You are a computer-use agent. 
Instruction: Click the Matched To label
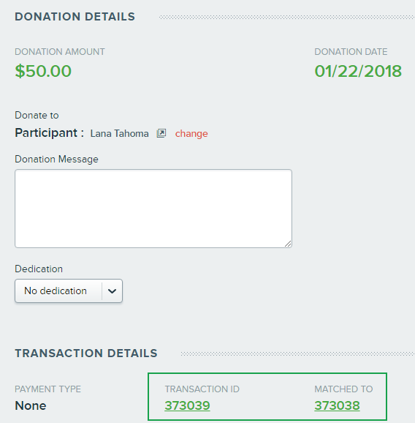click(x=343, y=389)
